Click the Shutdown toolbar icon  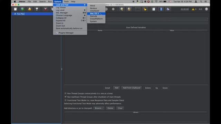(x=113, y=9)
